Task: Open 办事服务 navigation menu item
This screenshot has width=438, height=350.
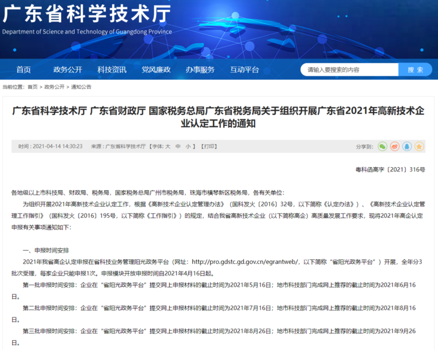Action: pos(200,69)
